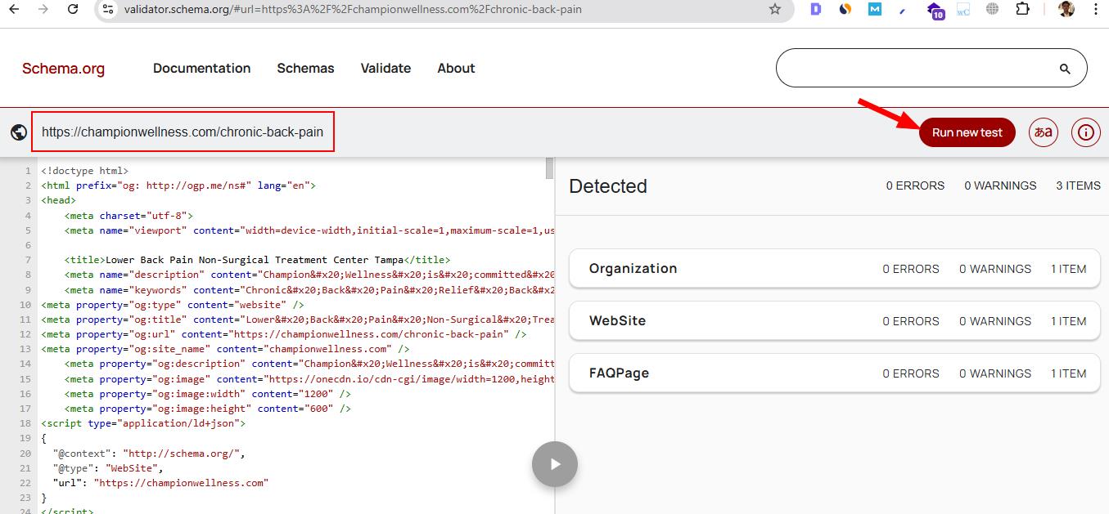
Task: Open the Documentation menu
Action: (x=201, y=69)
